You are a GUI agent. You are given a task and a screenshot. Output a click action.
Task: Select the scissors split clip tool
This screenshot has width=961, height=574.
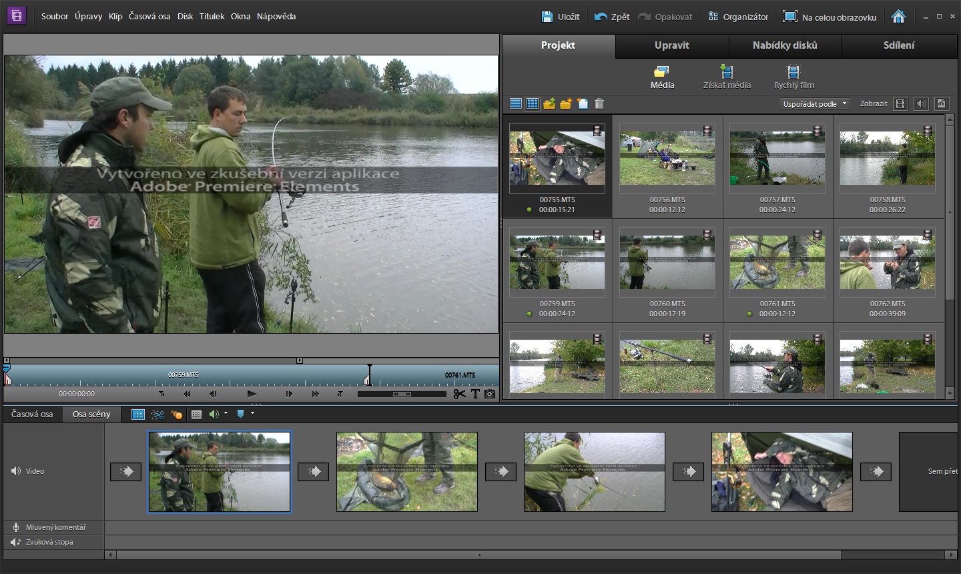pos(459,394)
